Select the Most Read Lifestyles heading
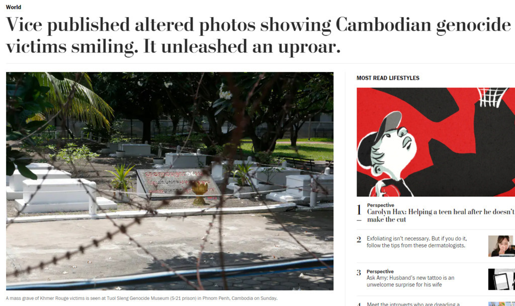Image resolution: width=515 pixels, height=306 pixels. click(x=388, y=78)
